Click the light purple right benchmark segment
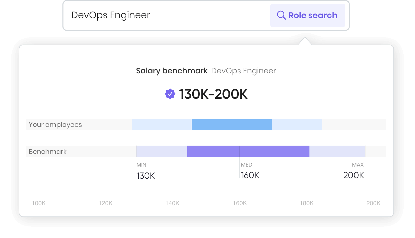 point(337,151)
